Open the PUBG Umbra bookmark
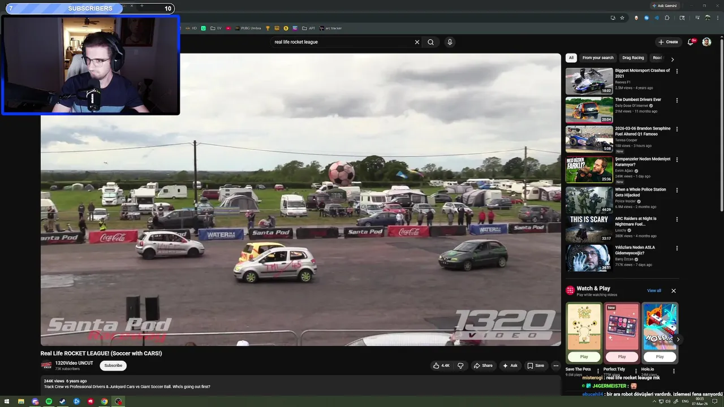The height and width of the screenshot is (407, 724). coord(248,28)
